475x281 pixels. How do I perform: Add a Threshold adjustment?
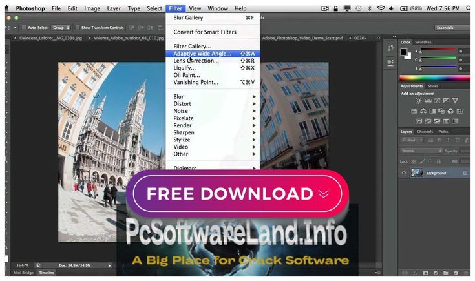437,121
